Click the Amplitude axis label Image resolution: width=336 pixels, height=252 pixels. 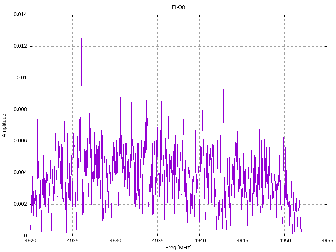[x=4, y=125]
